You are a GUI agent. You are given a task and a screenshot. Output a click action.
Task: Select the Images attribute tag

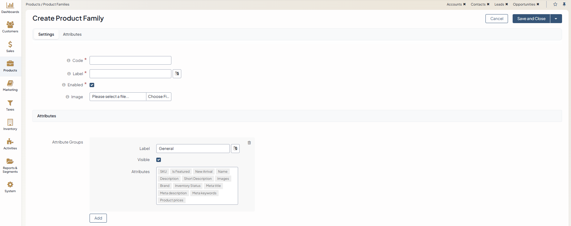[x=223, y=179]
